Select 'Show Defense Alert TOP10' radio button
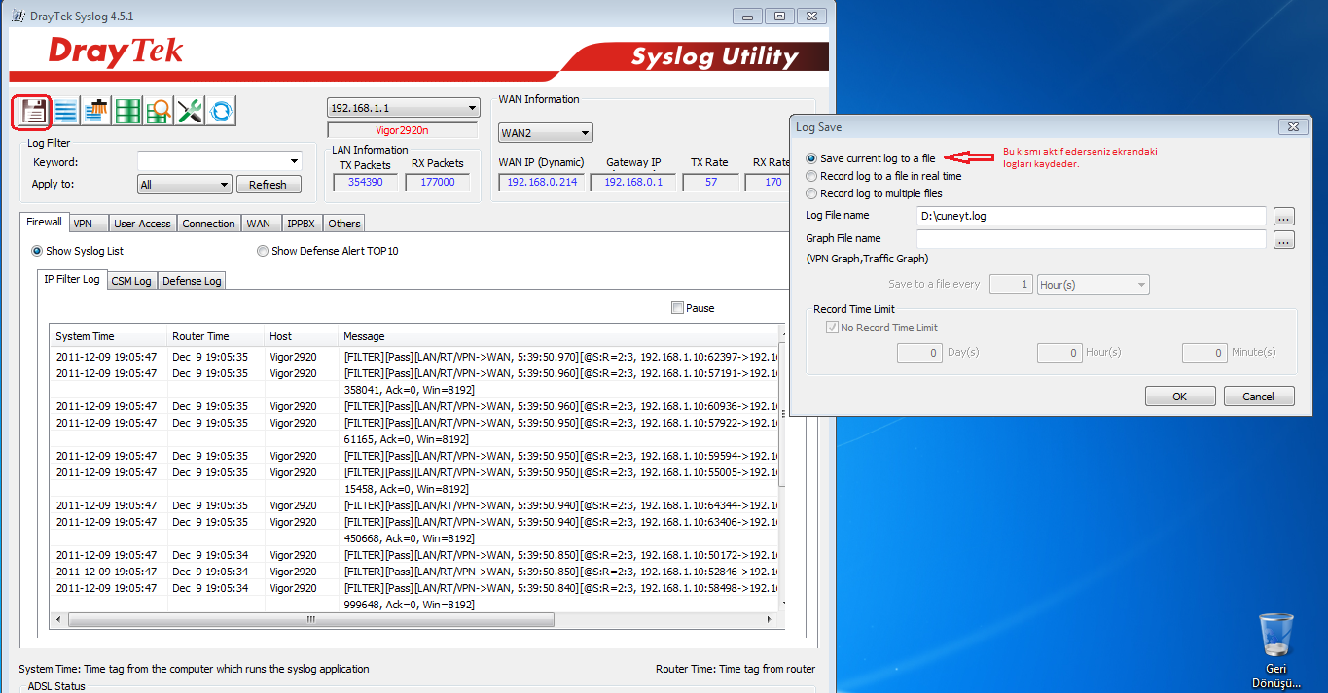The width and height of the screenshot is (1328, 693). (x=263, y=251)
